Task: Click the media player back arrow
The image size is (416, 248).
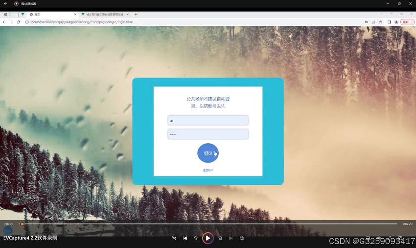Action: point(6,4)
